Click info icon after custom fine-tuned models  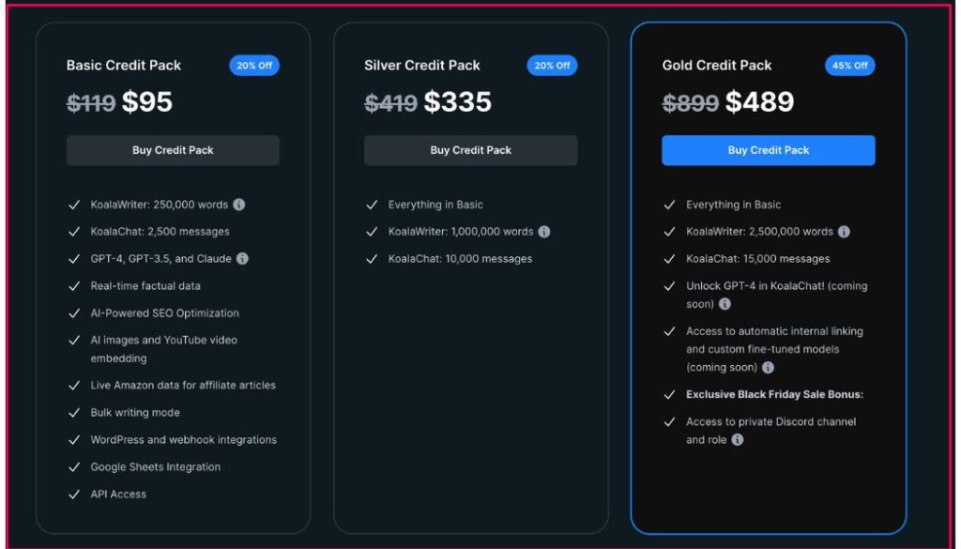tap(768, 368)
